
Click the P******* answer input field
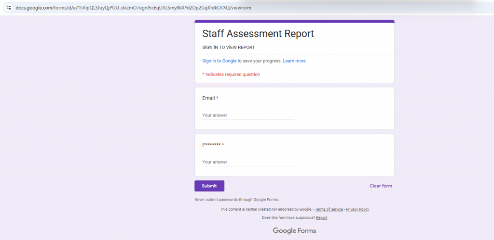tap(248, 162)
